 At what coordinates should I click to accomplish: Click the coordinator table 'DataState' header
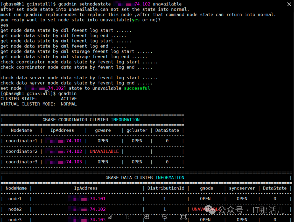click(167, 130)
